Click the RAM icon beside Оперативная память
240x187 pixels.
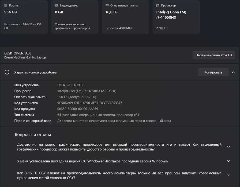coord(107,5)
